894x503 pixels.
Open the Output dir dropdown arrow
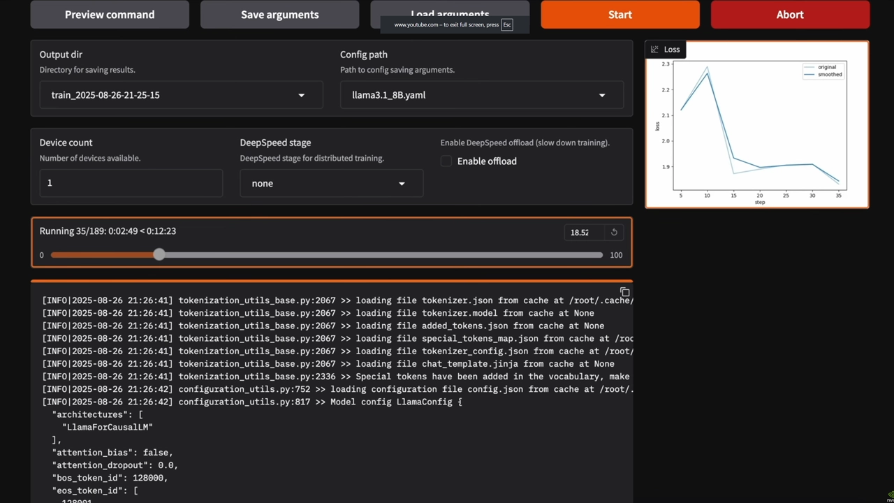pos(302,95)
